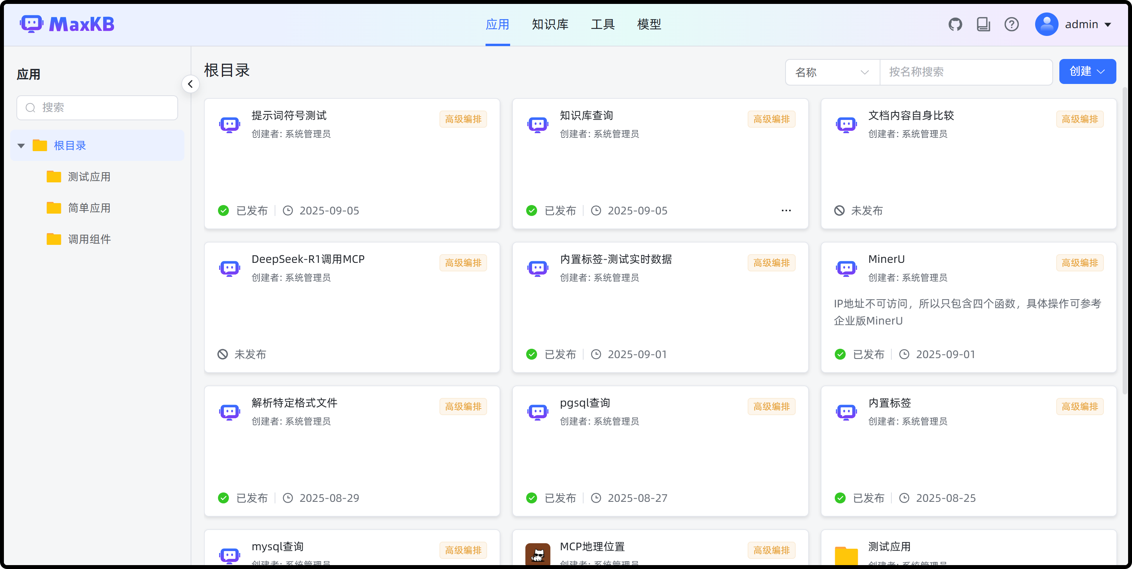1132x569 pixels.
Task: Click date 2025-08-27 on pgsql查询 card
Action: (637, 498)
